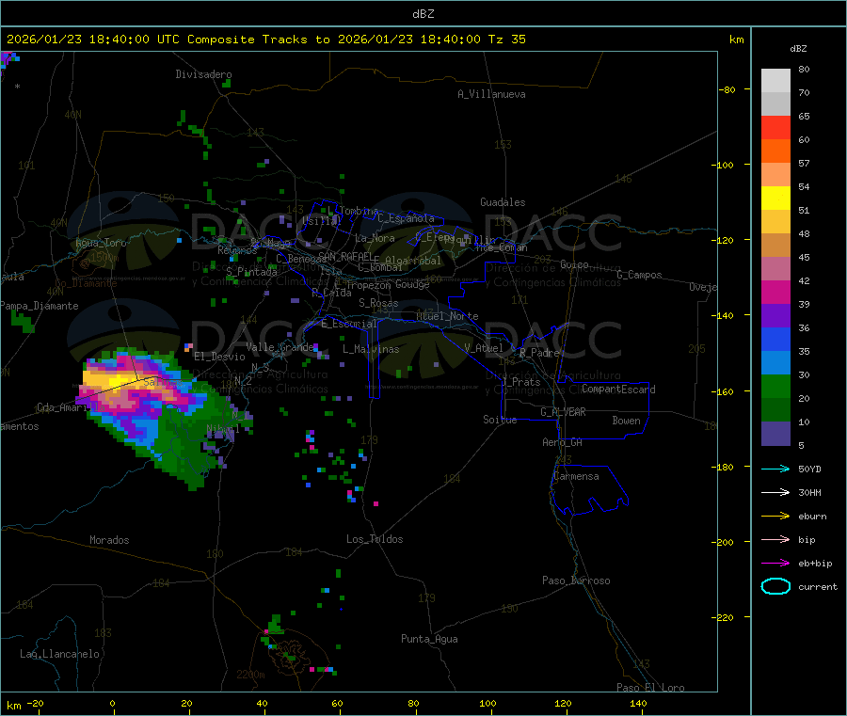This screenshot has height=716, width=847.
Task: Click the 'Guadales' map label
Action: click(503, 202)
